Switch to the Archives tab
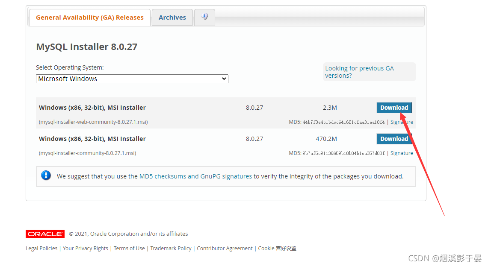This screenshot has width=488, height=266. tap(172, 18)
